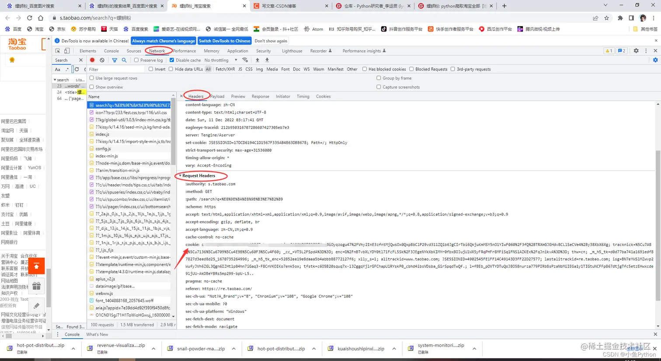The image size is (661, 361).
Task: Close the request details pane
Action: (181, 96)
